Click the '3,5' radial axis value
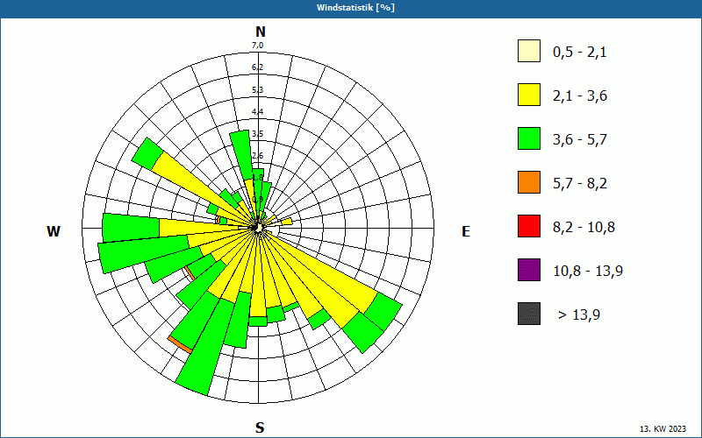Viewport: 702px width, 438px height. [x=257, y=134]
